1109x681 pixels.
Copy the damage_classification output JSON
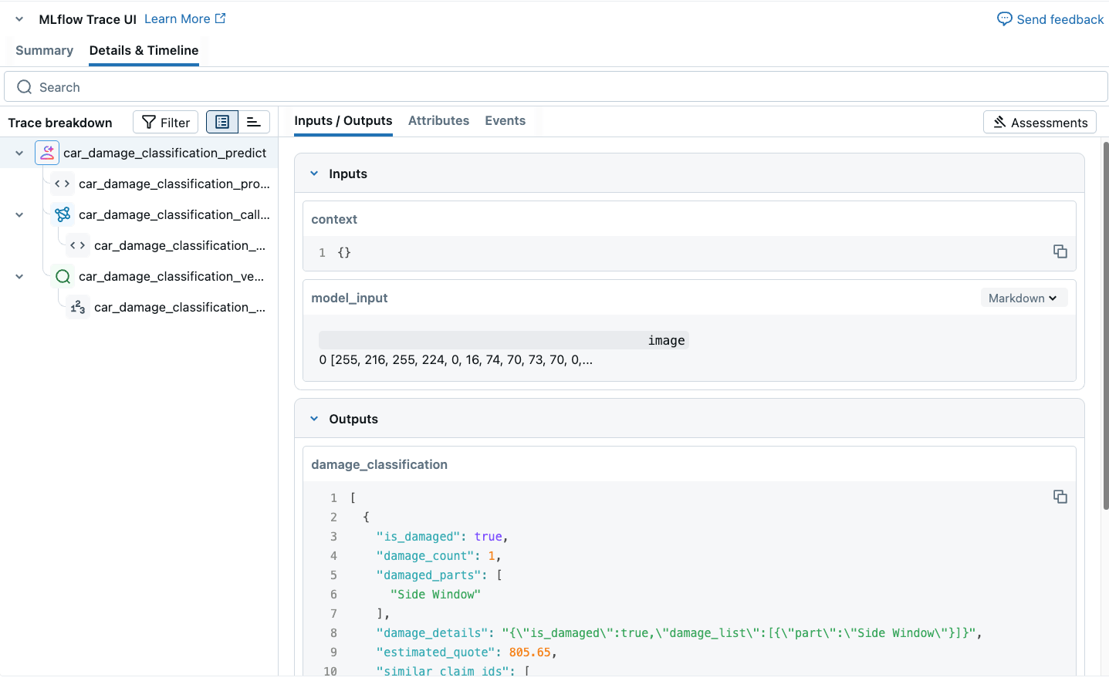coord(1060,497)
